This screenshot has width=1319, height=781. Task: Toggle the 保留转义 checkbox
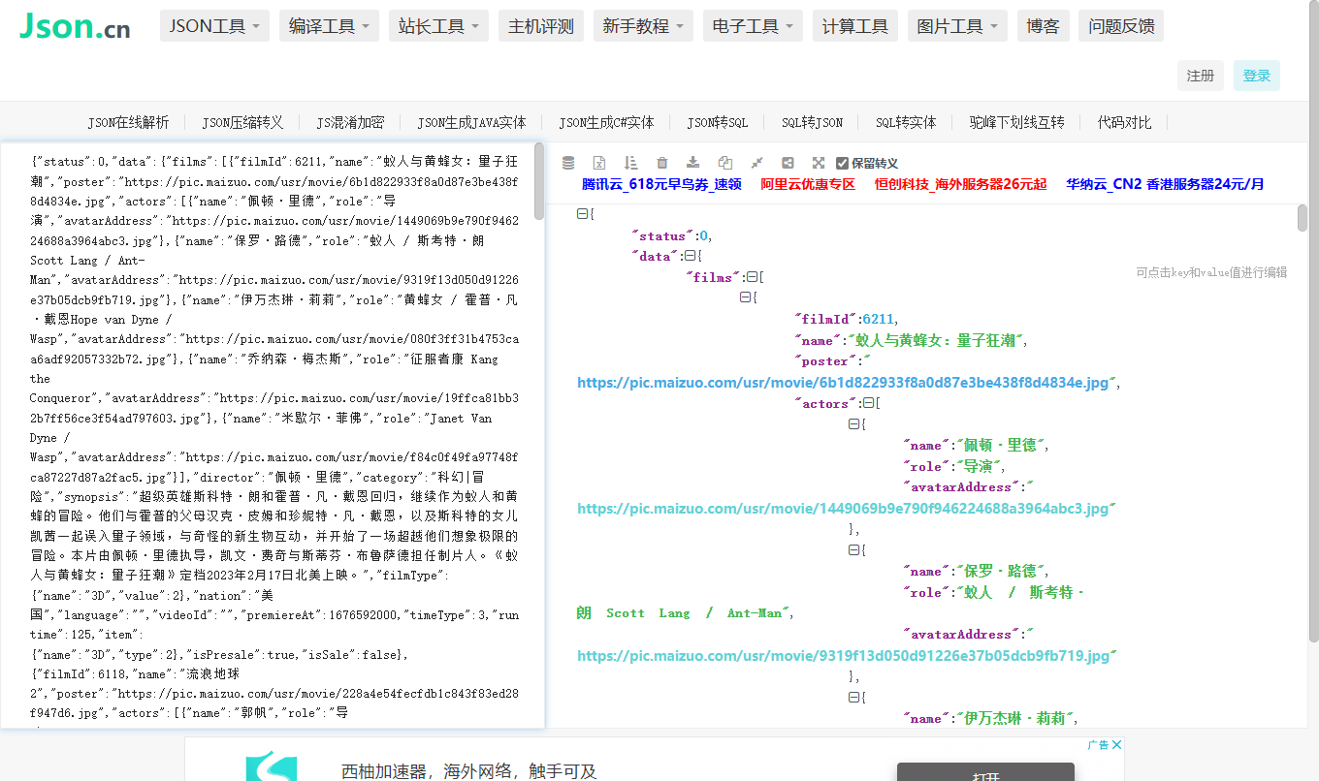pos(842,163)
